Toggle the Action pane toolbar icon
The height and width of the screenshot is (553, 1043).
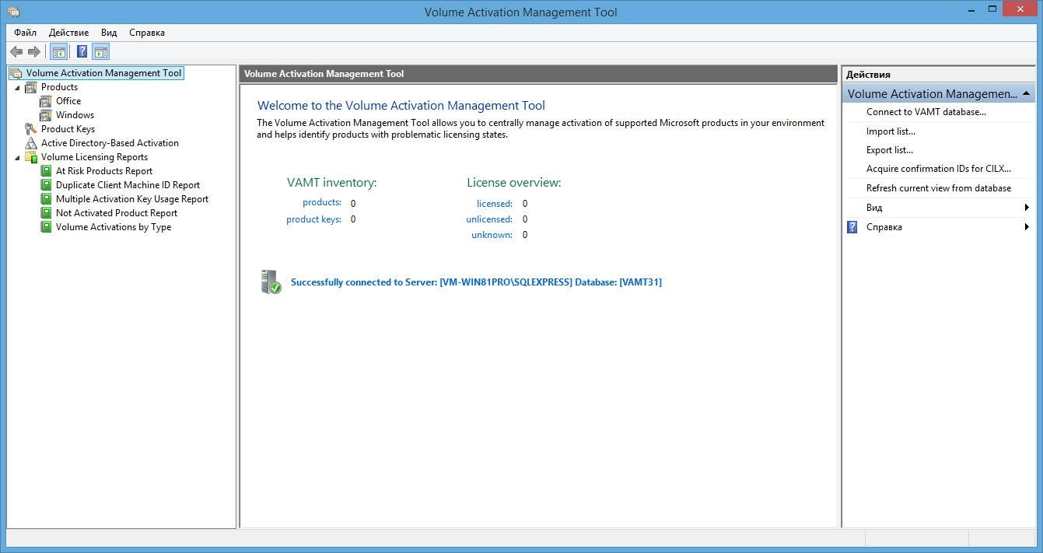pyautogui.click(x=100, y=52)
